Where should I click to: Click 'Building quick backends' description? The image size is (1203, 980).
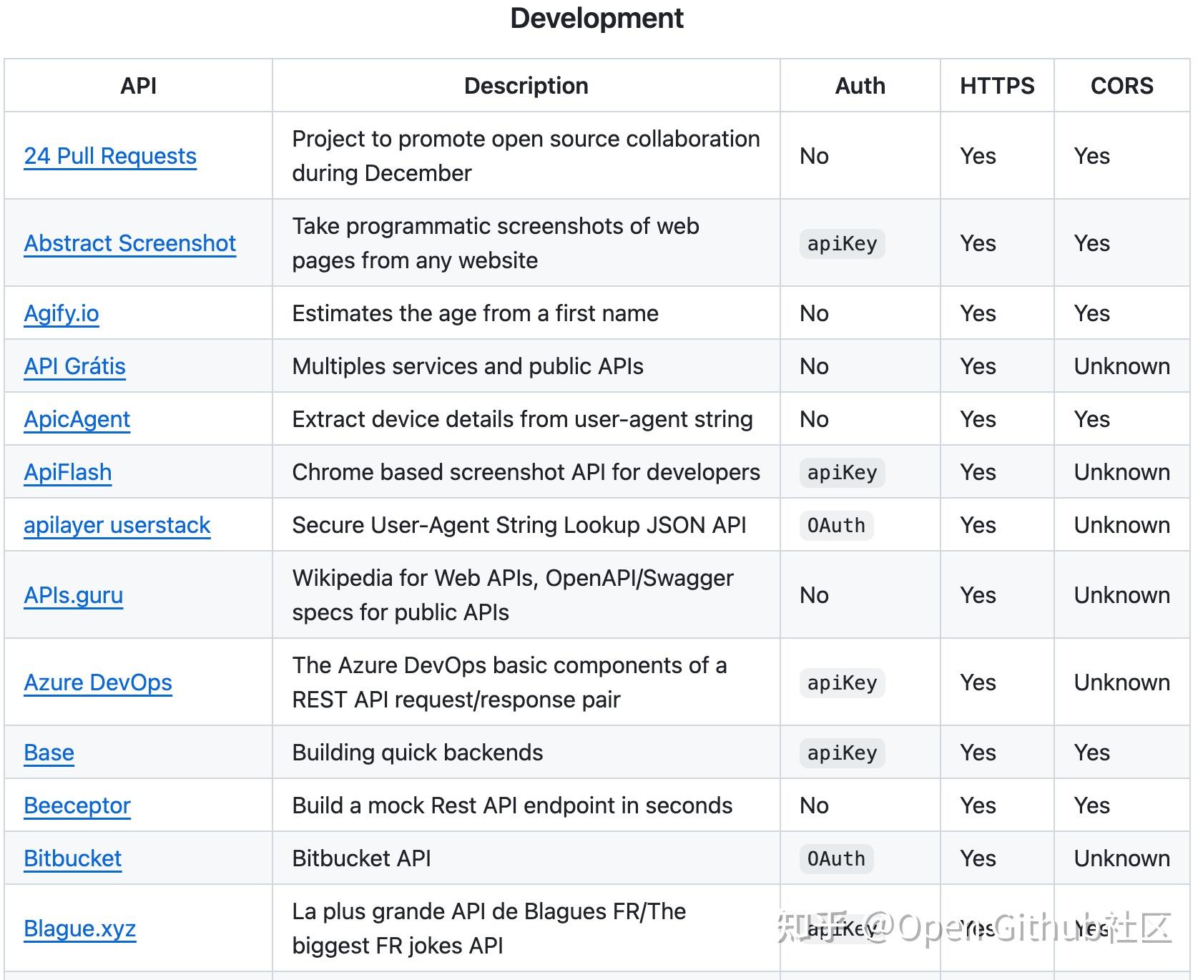(418, 753)
